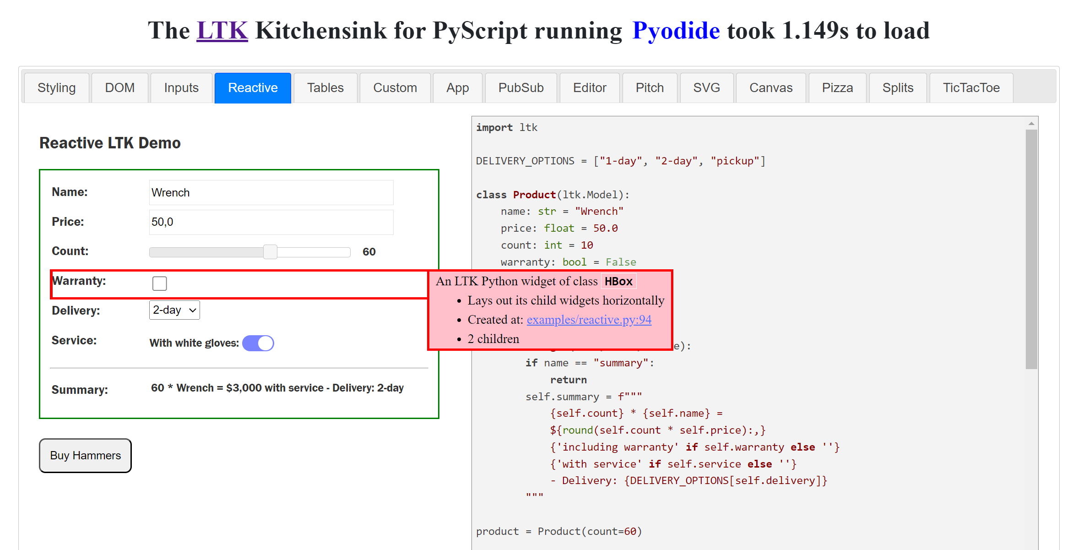Click the Price input field
The width and height of the screenshot is (1067, 550).
[x=271, y=222]
